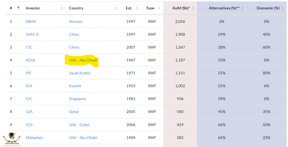Open the CIC investor link
Screen dimensions: 288x147
[29, 47]
